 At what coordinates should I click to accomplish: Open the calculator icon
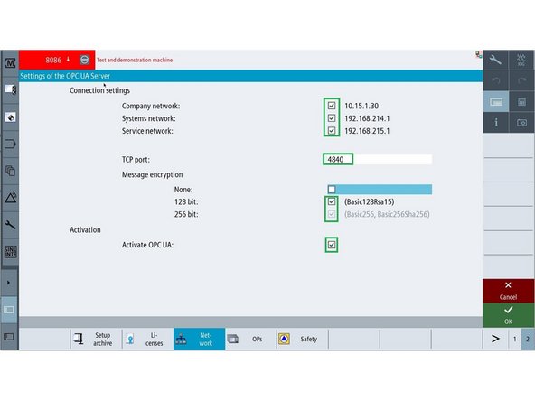(x=521, y=102)
